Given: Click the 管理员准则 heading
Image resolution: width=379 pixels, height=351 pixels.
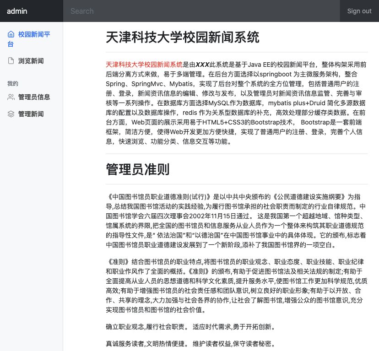Looking at the screenshot, I should coord(137,169).
